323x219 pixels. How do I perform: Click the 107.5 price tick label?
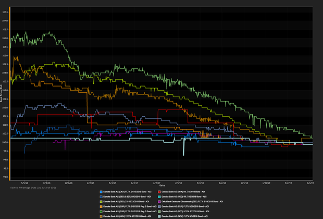[x=5, y=12]
